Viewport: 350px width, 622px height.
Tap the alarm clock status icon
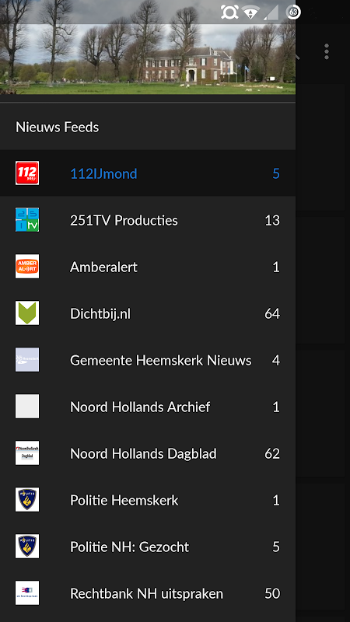(229, 12)
